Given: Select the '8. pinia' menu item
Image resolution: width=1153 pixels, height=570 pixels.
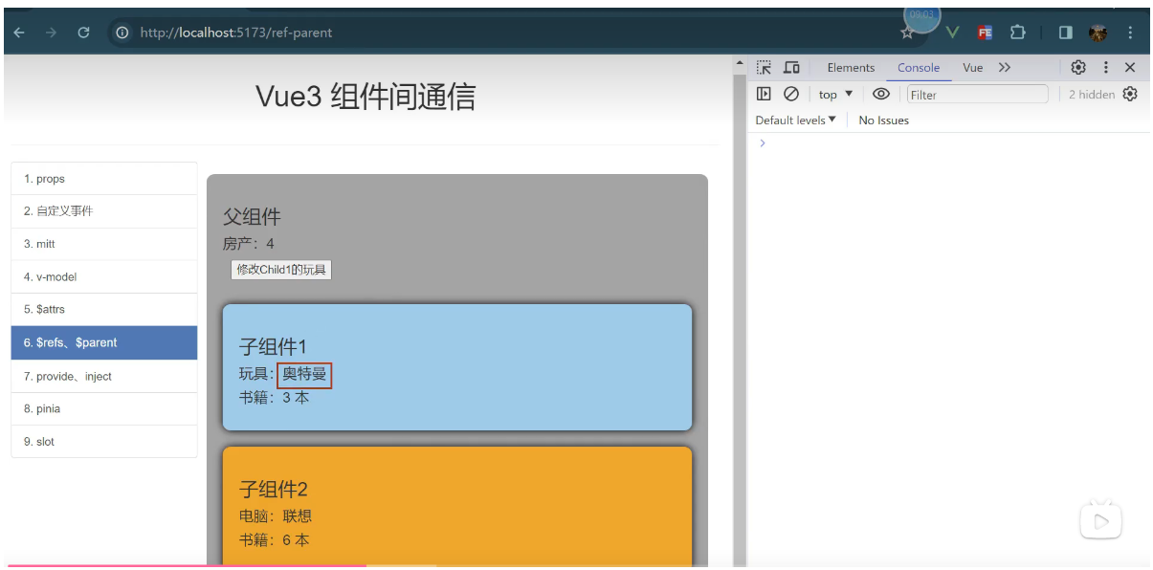Looking at the screenshot, I should [104, 408].
